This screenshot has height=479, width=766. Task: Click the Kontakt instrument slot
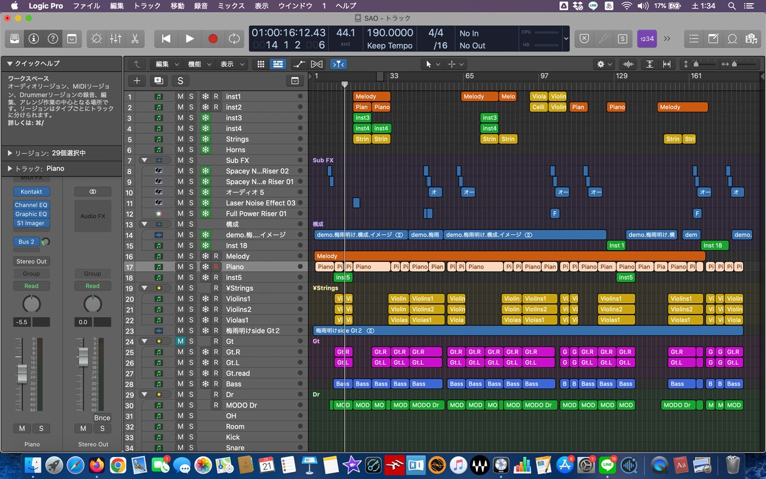pos(31,191)
